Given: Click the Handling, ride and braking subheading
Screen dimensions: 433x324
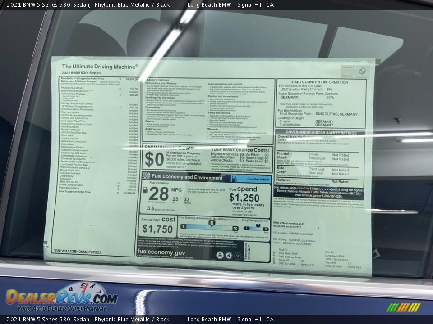Looking at the screenshot, I should pos(161,98).
